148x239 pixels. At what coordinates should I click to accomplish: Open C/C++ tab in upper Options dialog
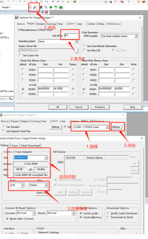71,24
